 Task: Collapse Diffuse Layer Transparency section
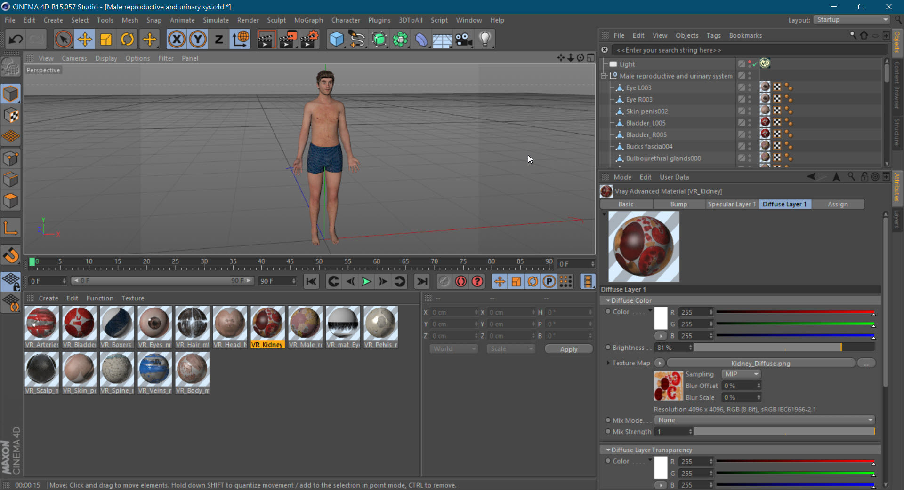tap(608, 450)
